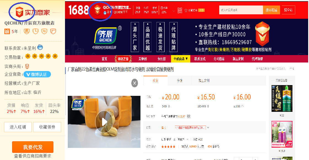The width and height of the screenshot is (309, 160).
Task: Open 加工定制 nav item
Action: click(x=238, y=59)
